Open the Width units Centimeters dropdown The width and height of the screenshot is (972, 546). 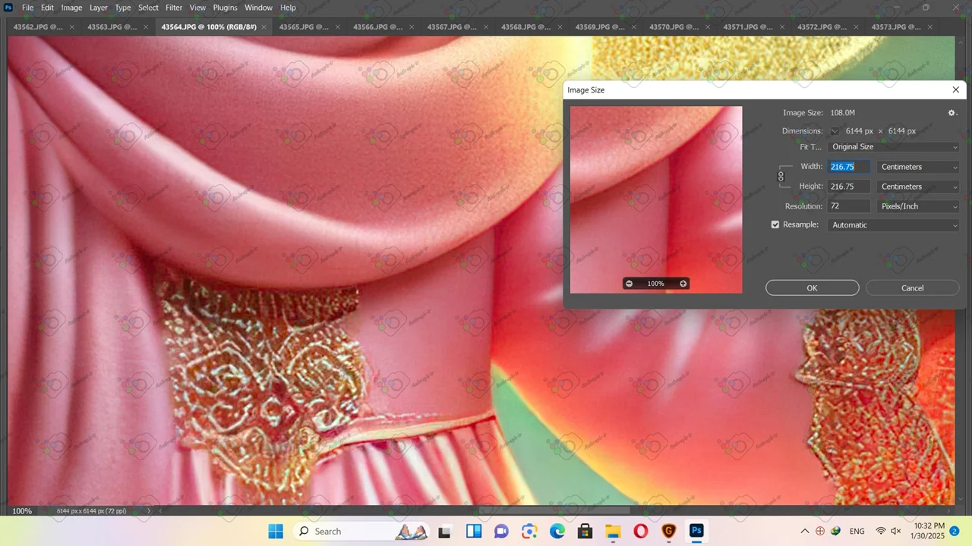pyautogui.click(x=918, y=167)
